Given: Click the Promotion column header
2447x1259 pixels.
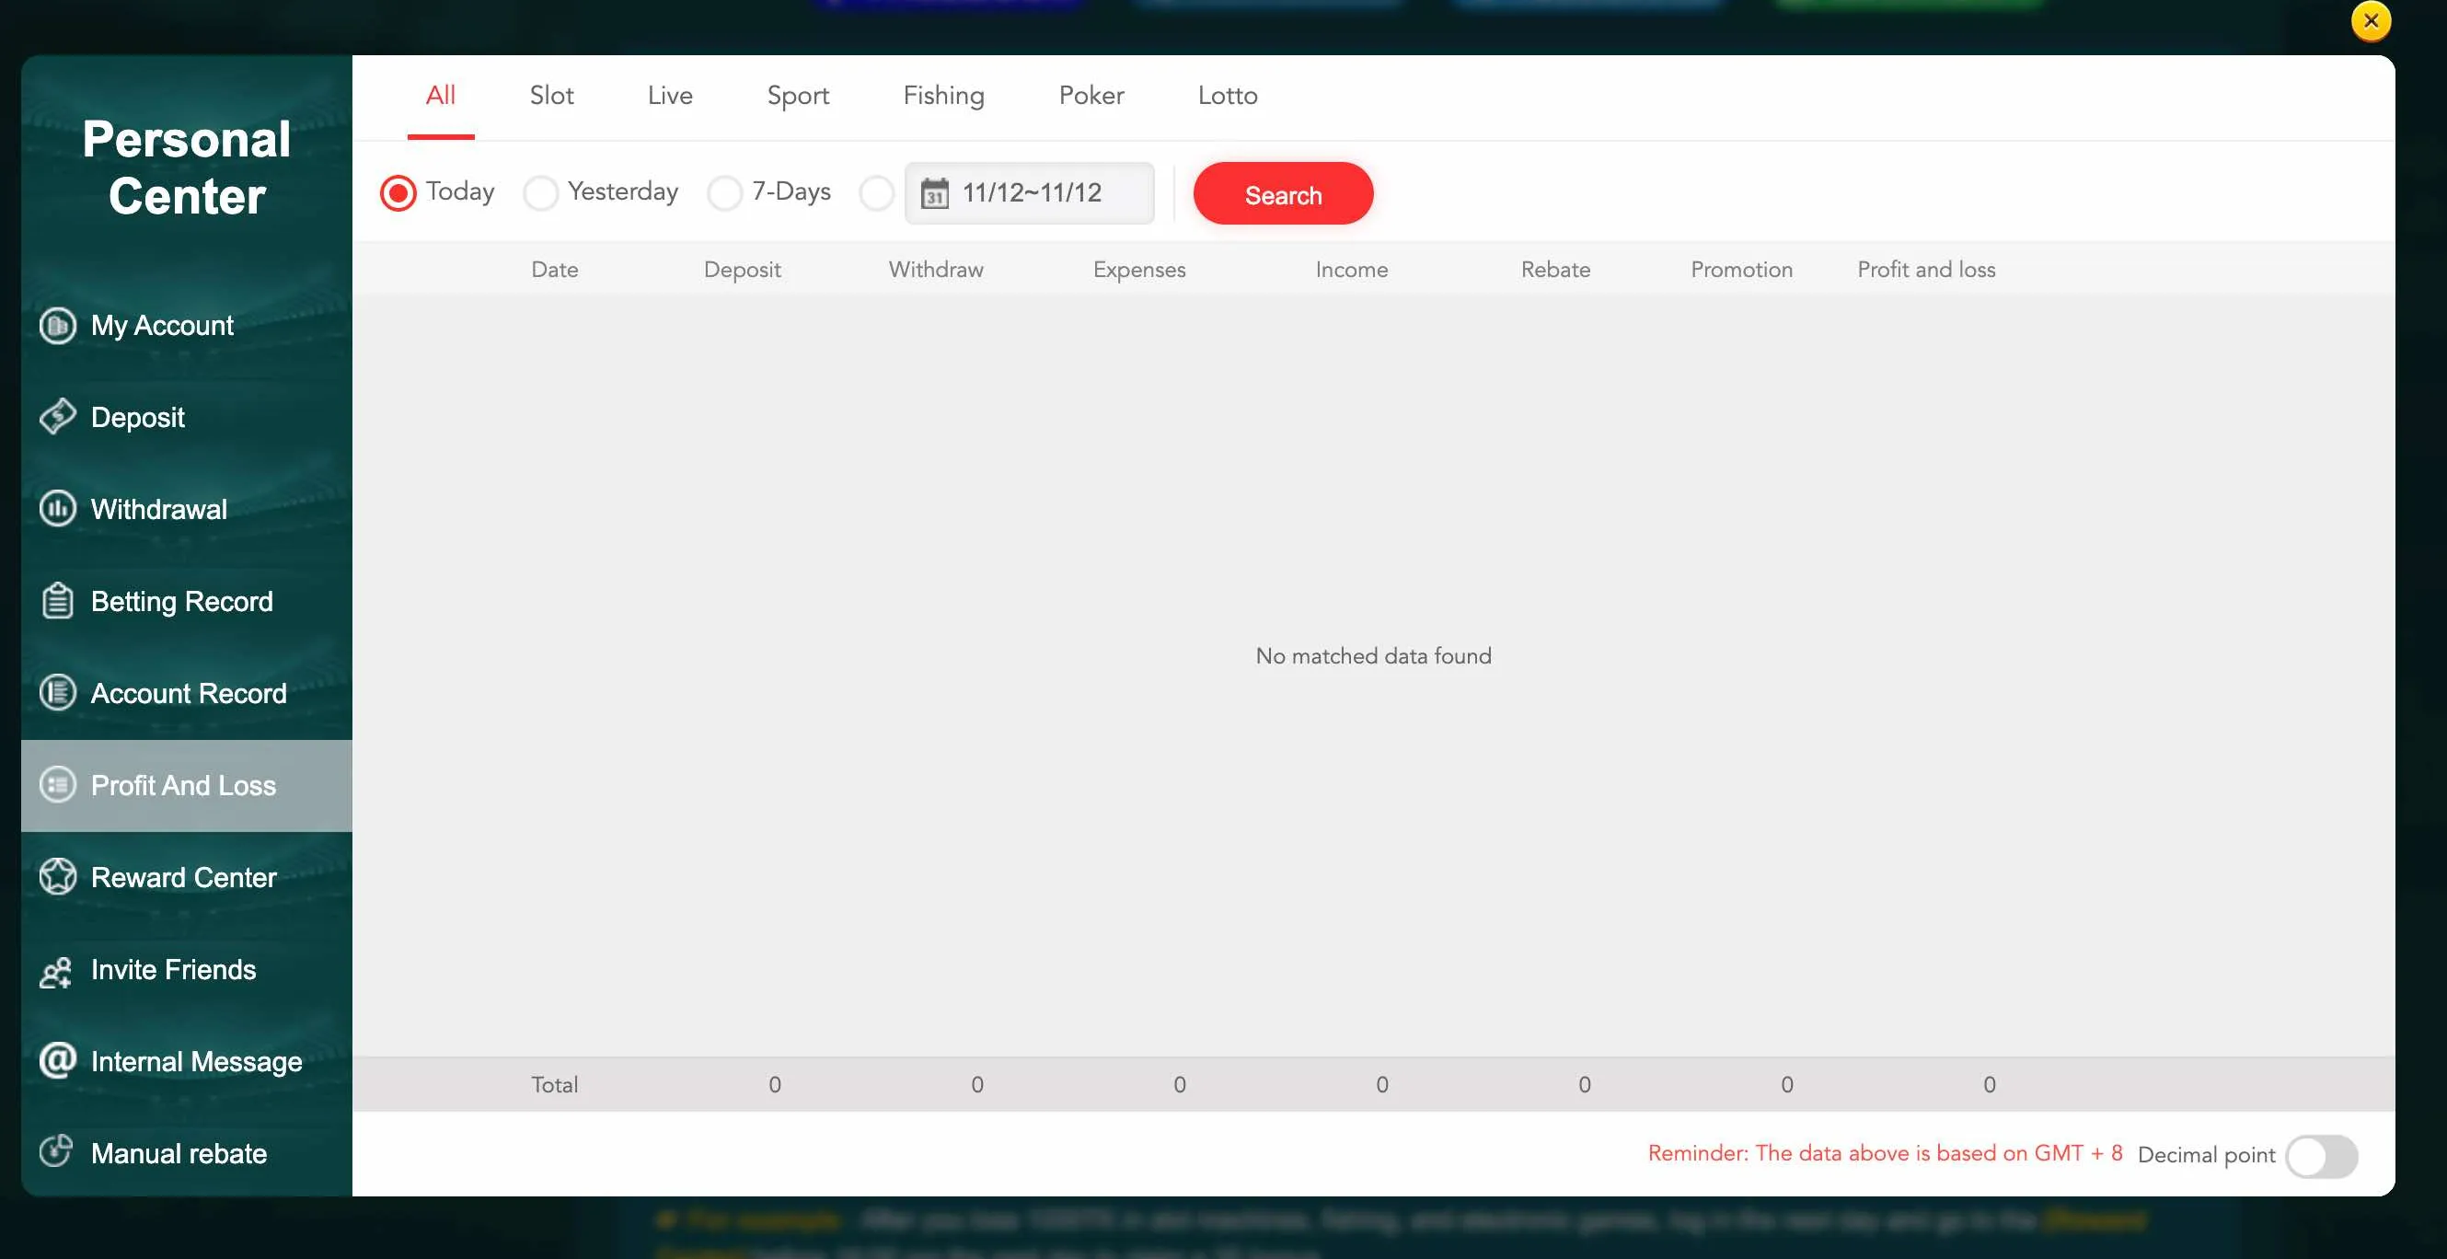Looking at the screenshot, I should pos(1741,269).
